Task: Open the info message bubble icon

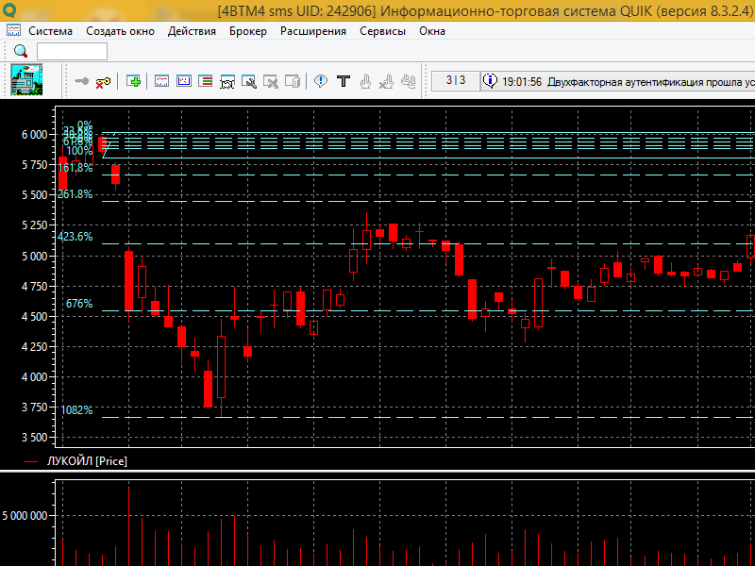Action: [490, 81]
